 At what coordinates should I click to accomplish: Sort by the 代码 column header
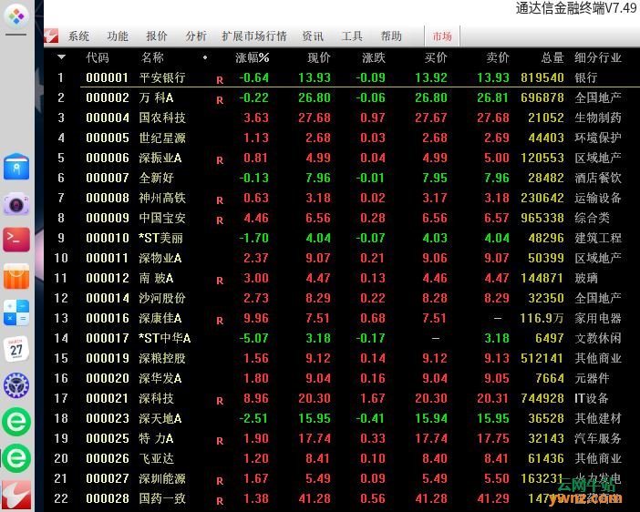pos(98,57)
